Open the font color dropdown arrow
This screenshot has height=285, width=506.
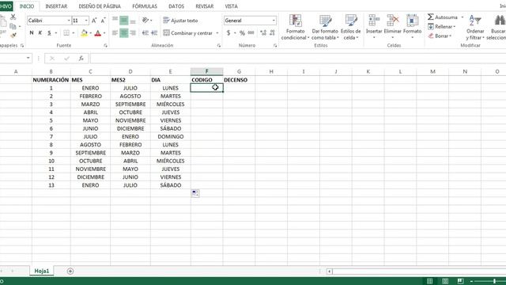(x=104, y=33)
